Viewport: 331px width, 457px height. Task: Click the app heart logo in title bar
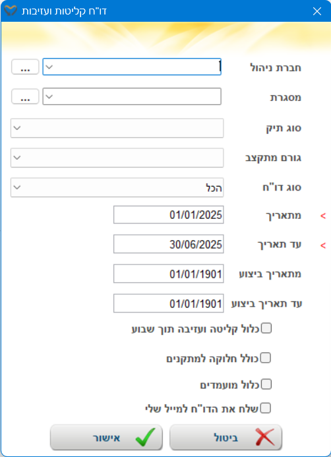point(11,11)
